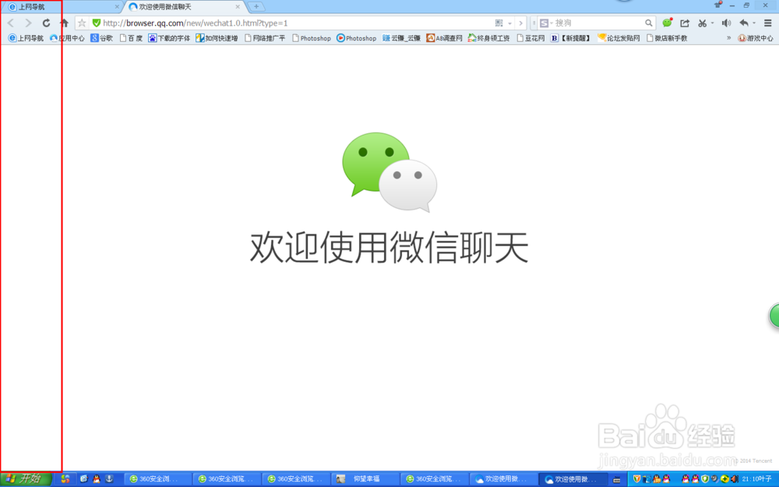Image resolution: width=779 pixels, height=487 pixels.
Task: Toggle page sound with speaker icon
Action: [x=726, y=23]
